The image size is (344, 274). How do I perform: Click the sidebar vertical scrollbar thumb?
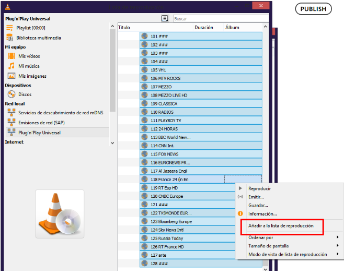(x=112, y=70)
